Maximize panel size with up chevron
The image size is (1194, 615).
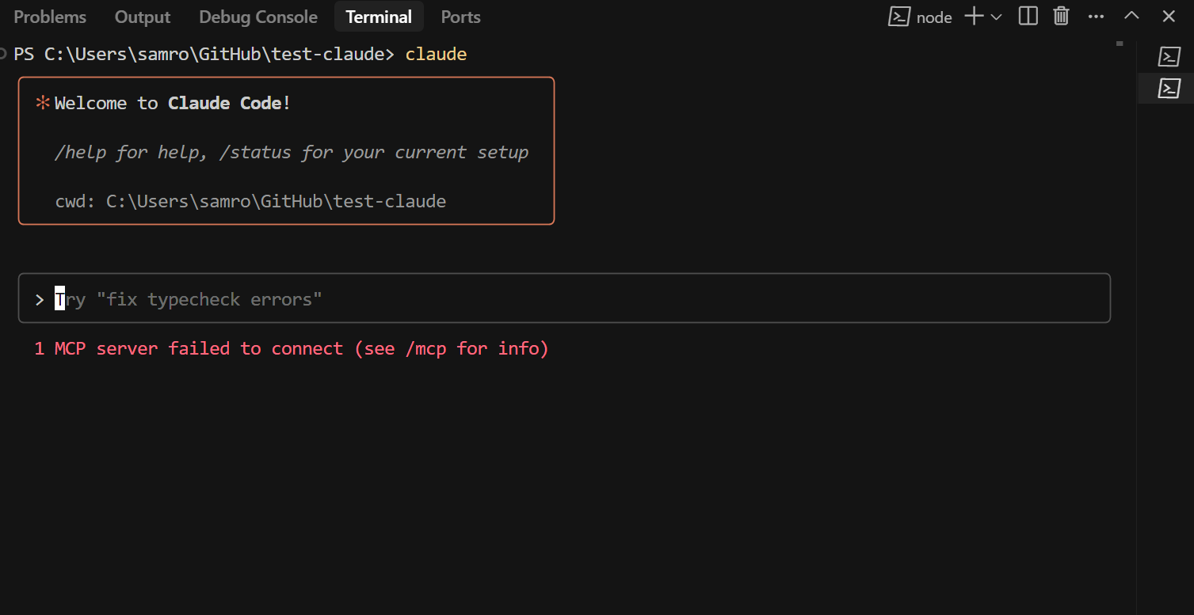(x=1132, y=16)
